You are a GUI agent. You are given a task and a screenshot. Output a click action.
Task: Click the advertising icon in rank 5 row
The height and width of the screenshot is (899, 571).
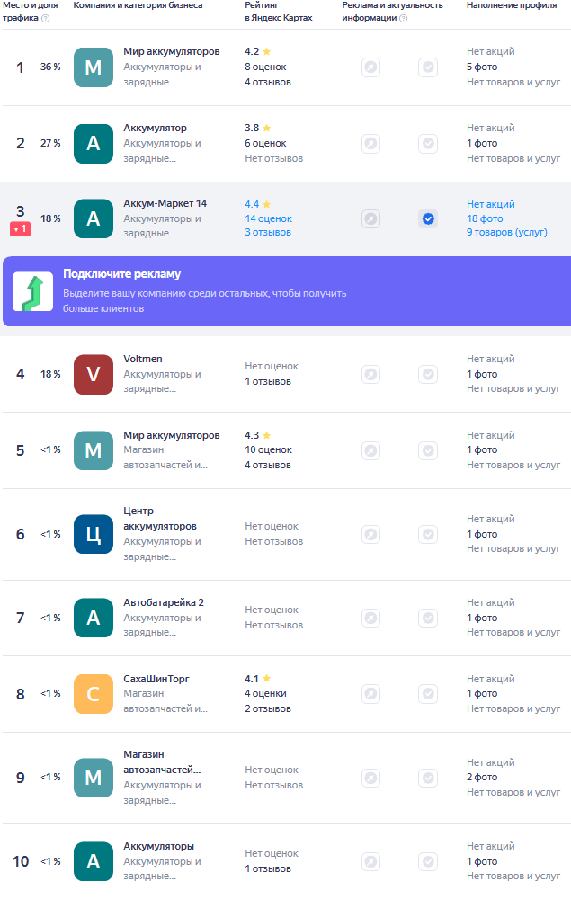coord(370,450)
